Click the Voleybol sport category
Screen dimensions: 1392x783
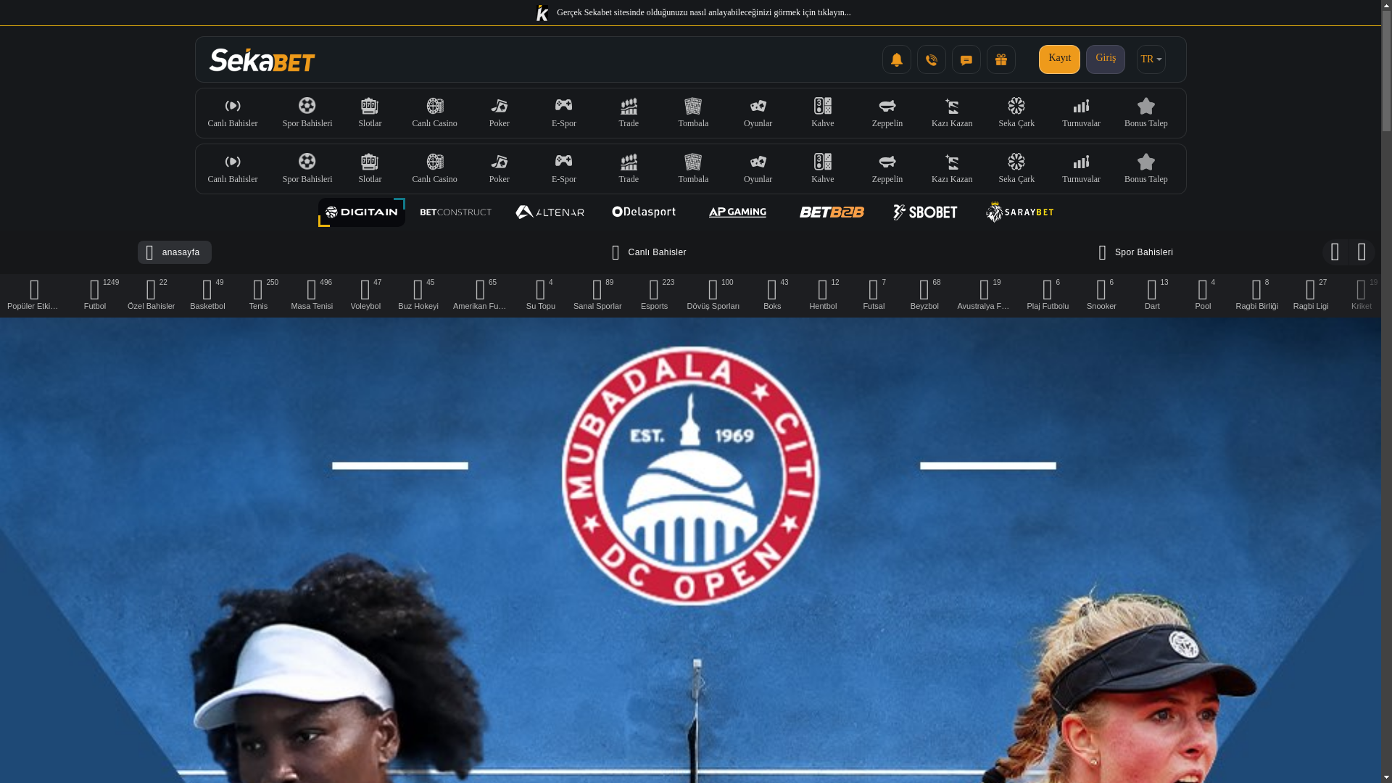365,295
